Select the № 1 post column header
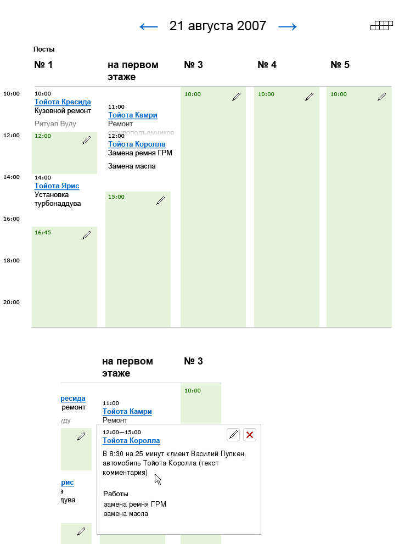 [x=43, y=65]
